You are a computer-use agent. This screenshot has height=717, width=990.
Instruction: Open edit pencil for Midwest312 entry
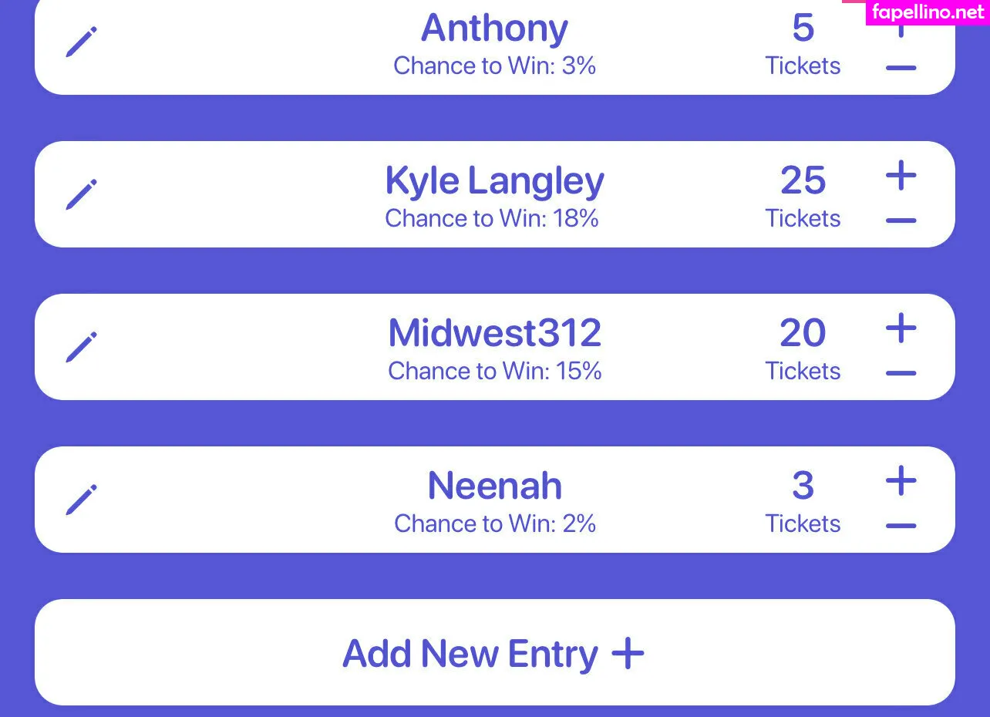coord(82,347)
